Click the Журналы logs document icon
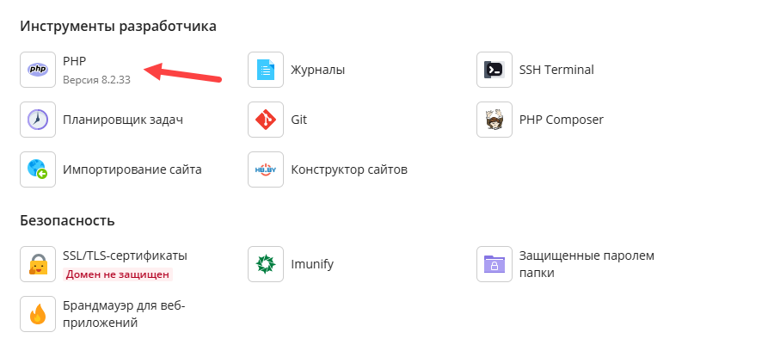The image size is (774, 351). 266,70
